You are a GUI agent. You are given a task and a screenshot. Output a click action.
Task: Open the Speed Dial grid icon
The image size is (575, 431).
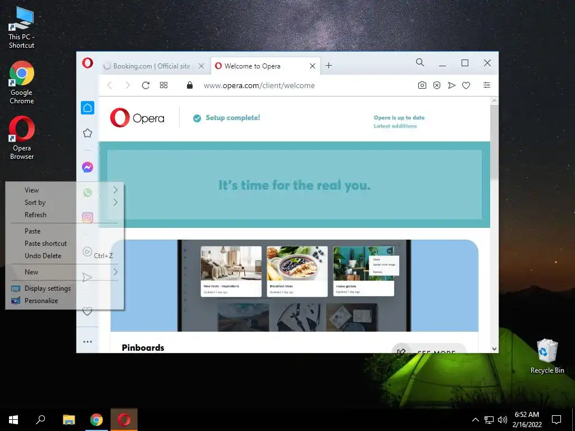[163, 85]
